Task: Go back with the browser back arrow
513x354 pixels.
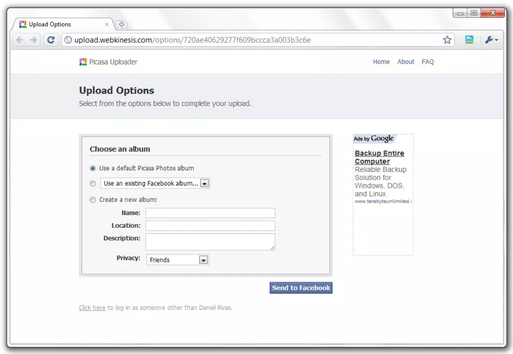Action: tap(19, 40)
